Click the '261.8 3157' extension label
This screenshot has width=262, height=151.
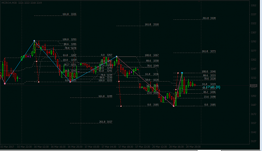tap(106, 122)
